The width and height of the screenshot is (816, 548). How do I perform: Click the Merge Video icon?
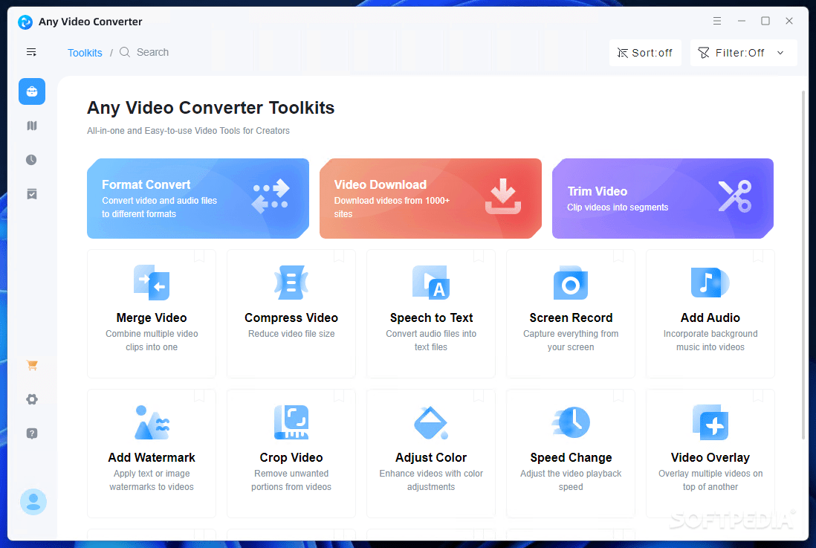[x=152, y=283]
